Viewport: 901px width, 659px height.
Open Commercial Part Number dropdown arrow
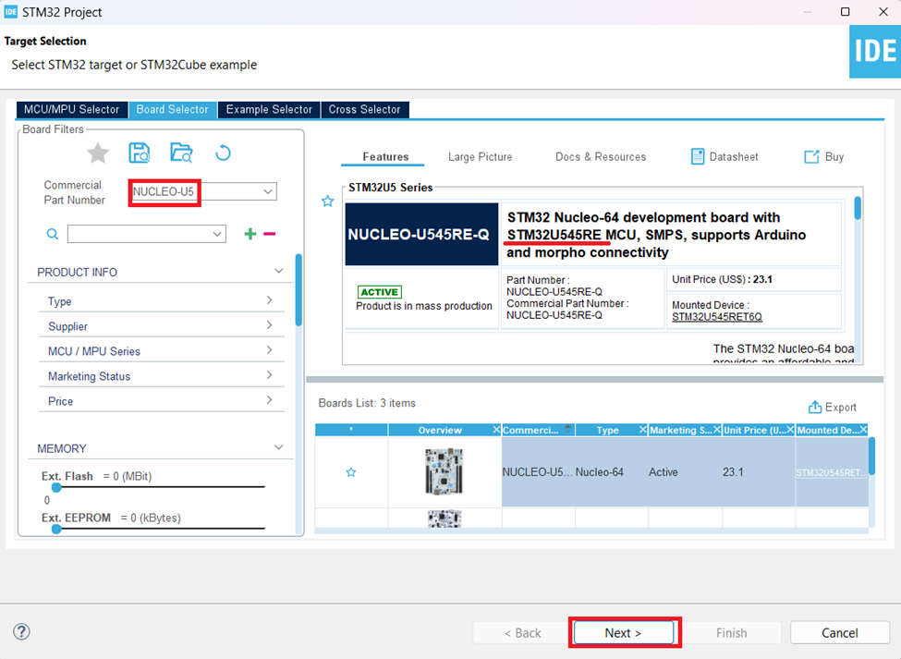point(268,192)
